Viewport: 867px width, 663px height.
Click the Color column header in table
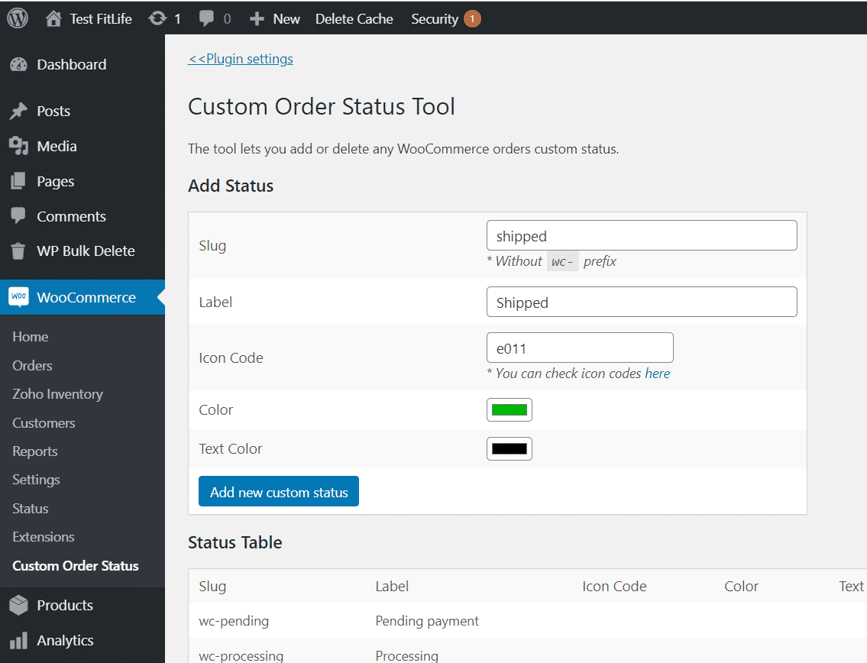click(742, 586)
